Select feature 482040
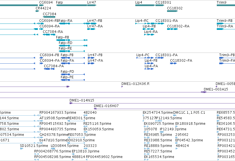This screenshot has width=235, height=161. click(x=85, y=115)
